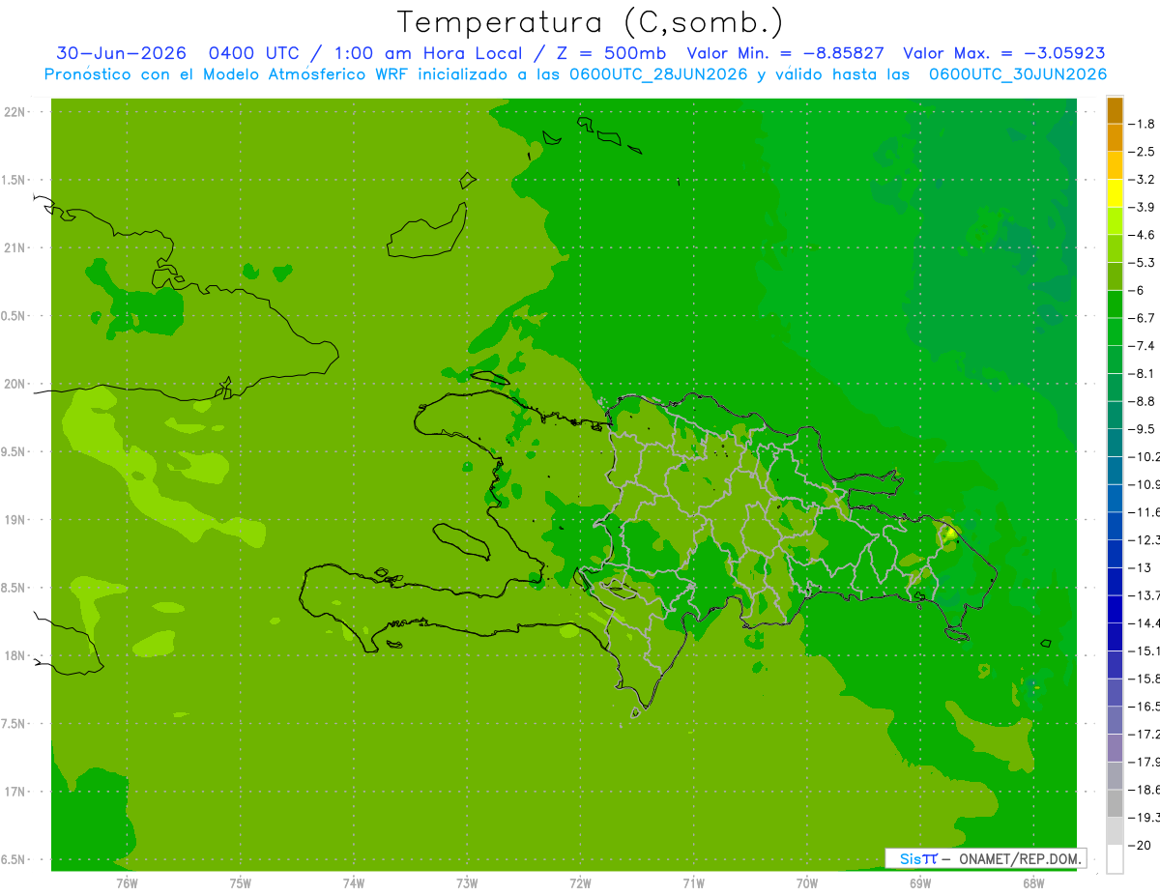The image size is (1160, 896).
Task: Click the -1.8 legend value
Action: (1143, 124)
